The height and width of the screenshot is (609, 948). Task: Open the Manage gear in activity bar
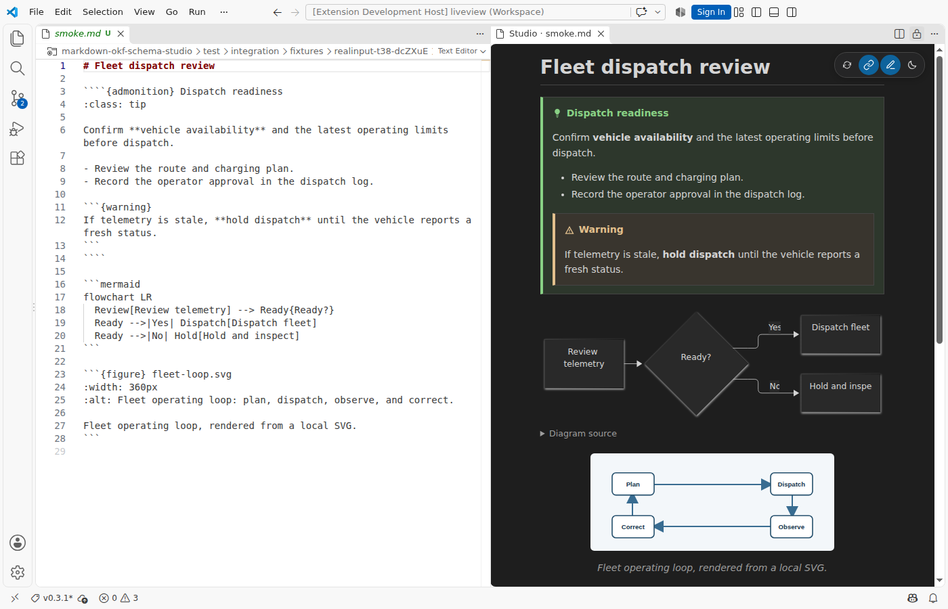[18, 572]
